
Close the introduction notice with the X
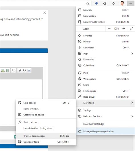[x=44, y=13]
